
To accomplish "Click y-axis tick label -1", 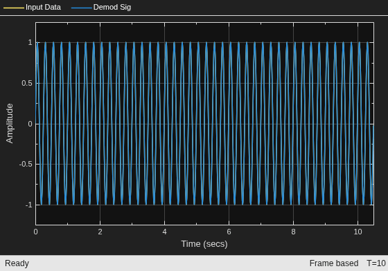I will (x=29, y=205).
